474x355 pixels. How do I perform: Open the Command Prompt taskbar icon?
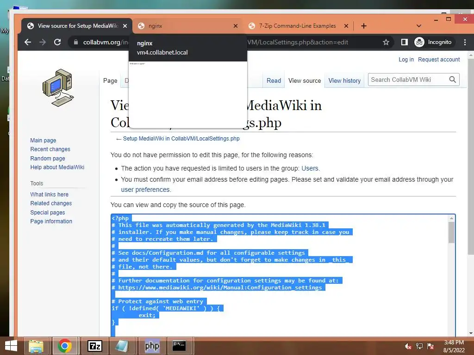tap(179, 346)
